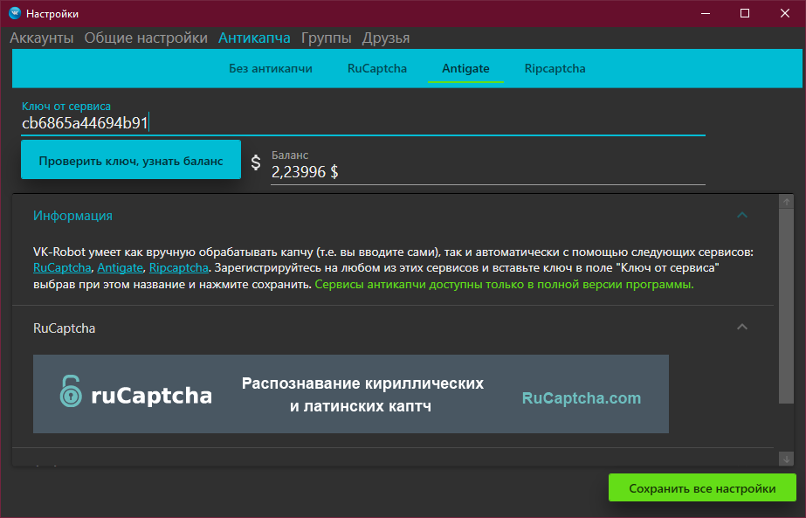Click the ruCaptcha padlock logo
Image resolution: width=806 pixels, height=518 pixels.
click(71, 393)
